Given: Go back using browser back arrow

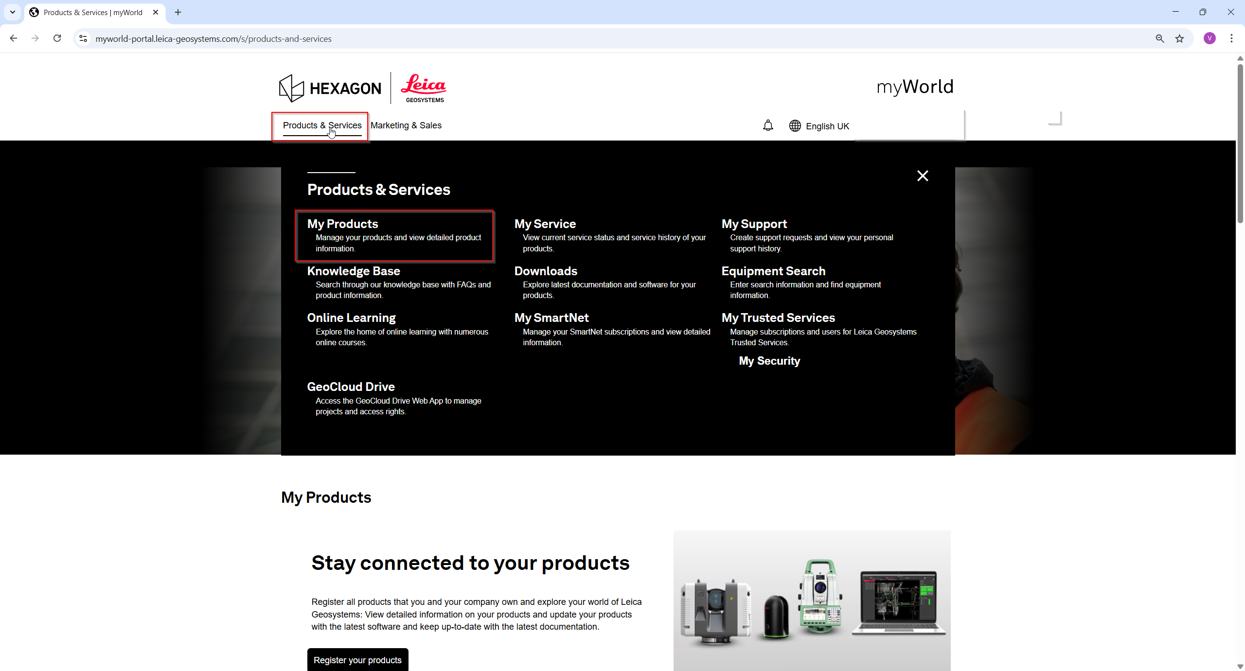Looking at the screenshot, I should point(14,38).
